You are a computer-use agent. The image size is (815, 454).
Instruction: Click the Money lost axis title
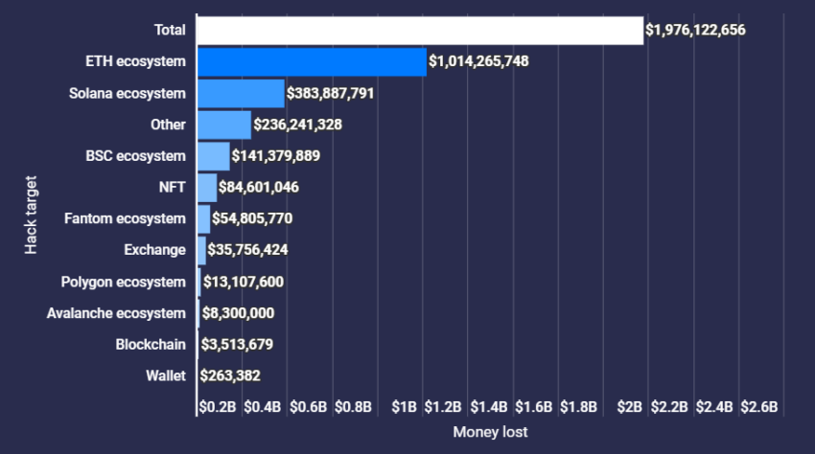tap(489, 433)
